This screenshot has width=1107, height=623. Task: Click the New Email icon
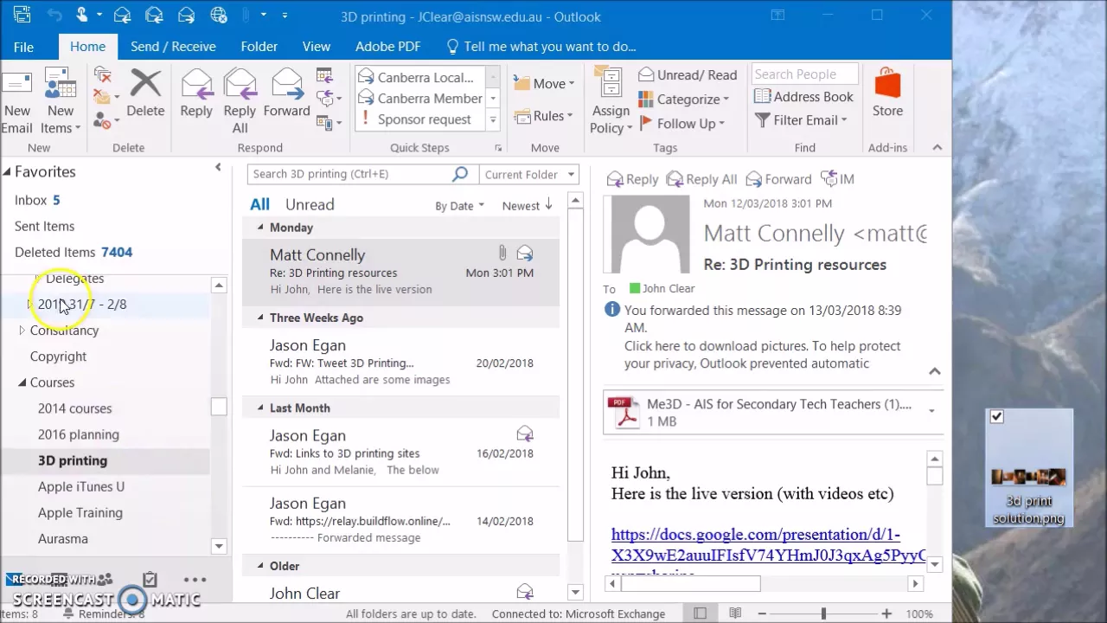pyautogui.click(x=16, y=83)
